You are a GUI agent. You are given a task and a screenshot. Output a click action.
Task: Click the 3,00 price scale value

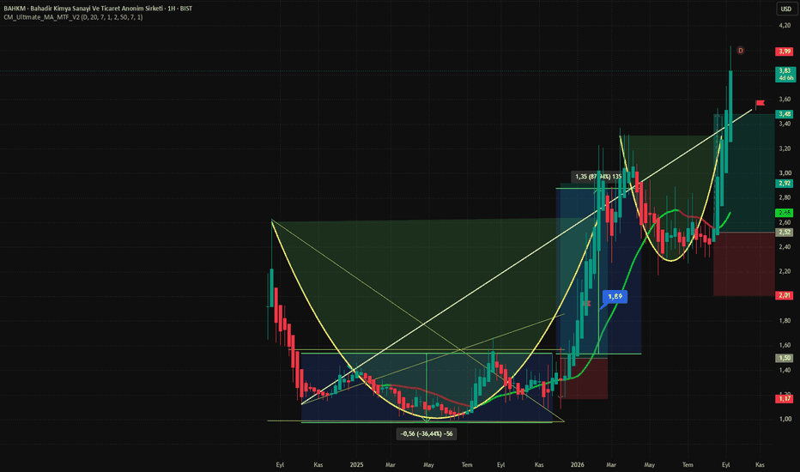pos(785,173)
